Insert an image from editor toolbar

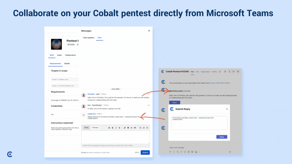tap(135, 128)
